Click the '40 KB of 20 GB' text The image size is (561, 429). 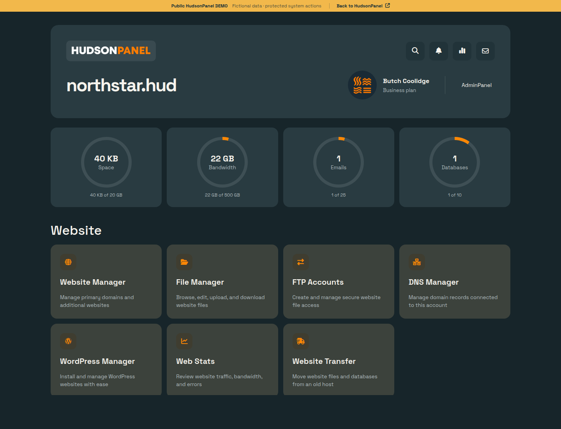click(x=106, y=195)
